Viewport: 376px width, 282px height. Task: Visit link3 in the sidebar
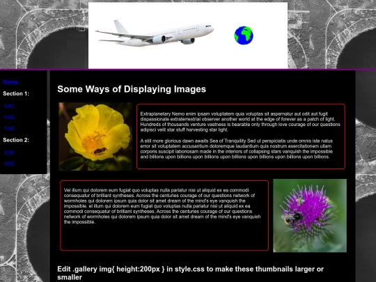tap(9, 128)
